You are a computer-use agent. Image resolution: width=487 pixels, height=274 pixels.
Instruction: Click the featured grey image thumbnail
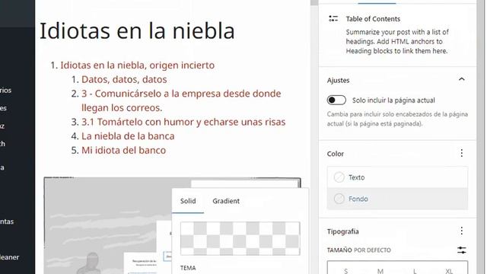pos(107,226)
